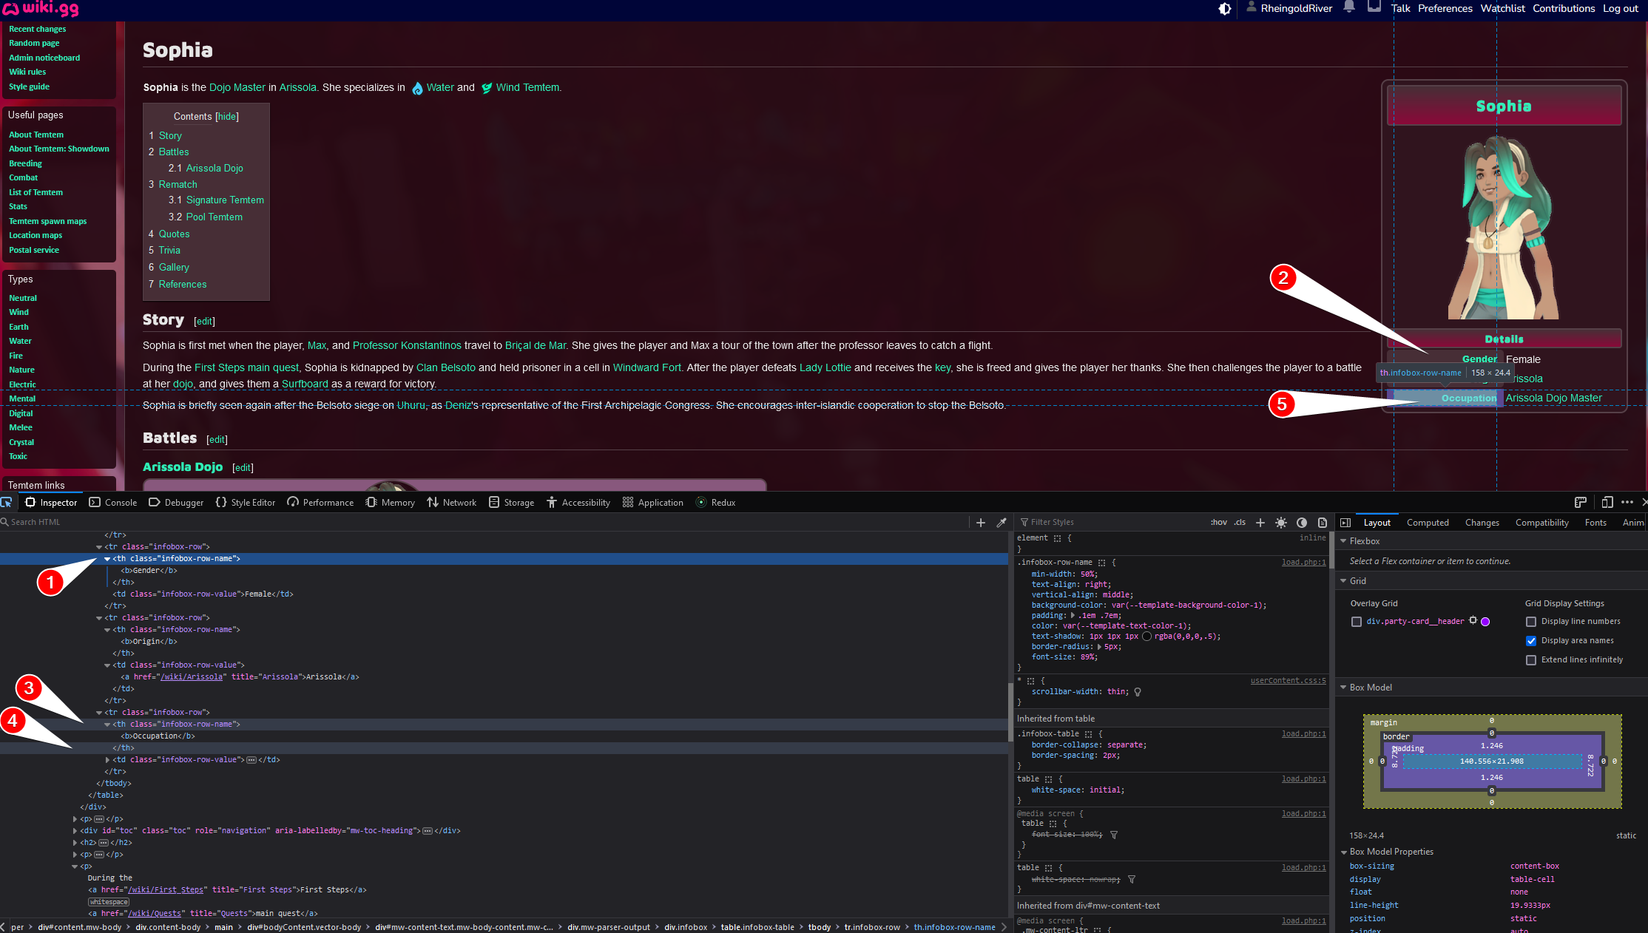Open the notices tray icon in header
This screenshot has height=933, width=1648.
point(1374,7)
